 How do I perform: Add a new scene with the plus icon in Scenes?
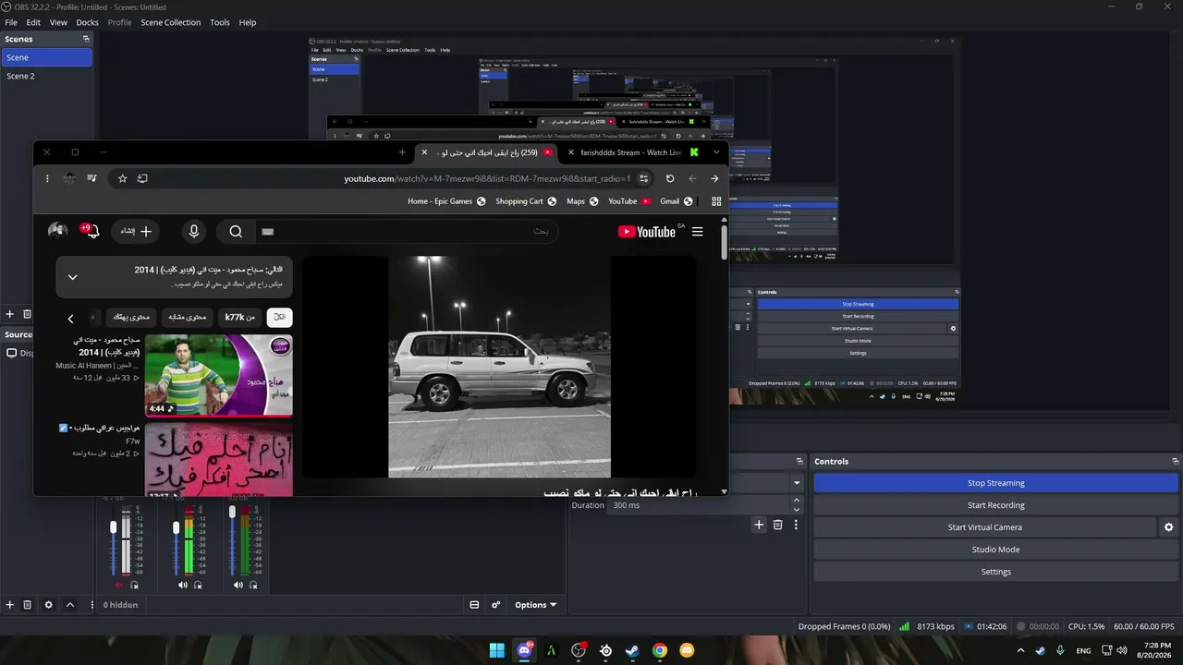pos(10,315)
